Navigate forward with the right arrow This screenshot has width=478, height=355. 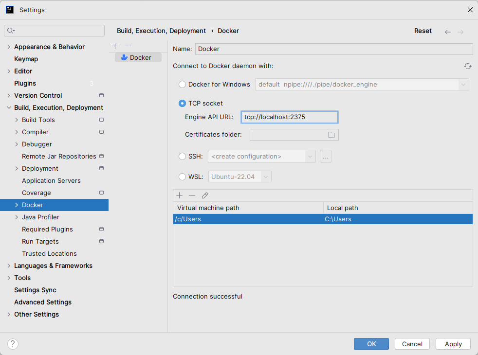pyautogui.click(x=460, y=32)
